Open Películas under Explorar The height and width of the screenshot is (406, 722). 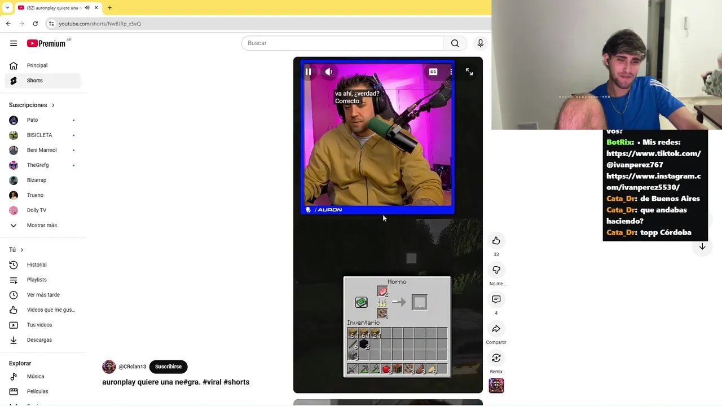coord(43,391)
